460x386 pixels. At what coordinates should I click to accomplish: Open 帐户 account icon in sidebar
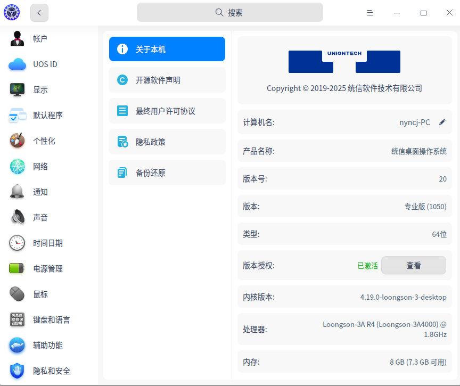(x=18, y=38)
